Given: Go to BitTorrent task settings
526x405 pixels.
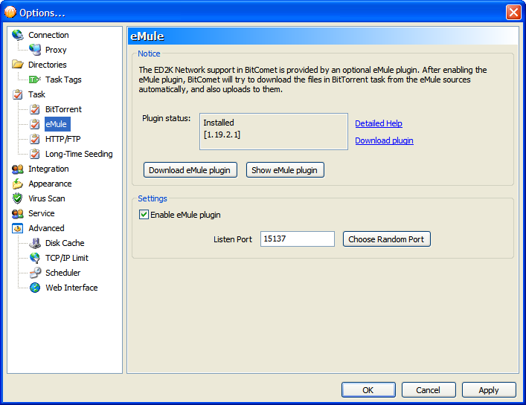Looking at the screenshot, I should 63,109.
